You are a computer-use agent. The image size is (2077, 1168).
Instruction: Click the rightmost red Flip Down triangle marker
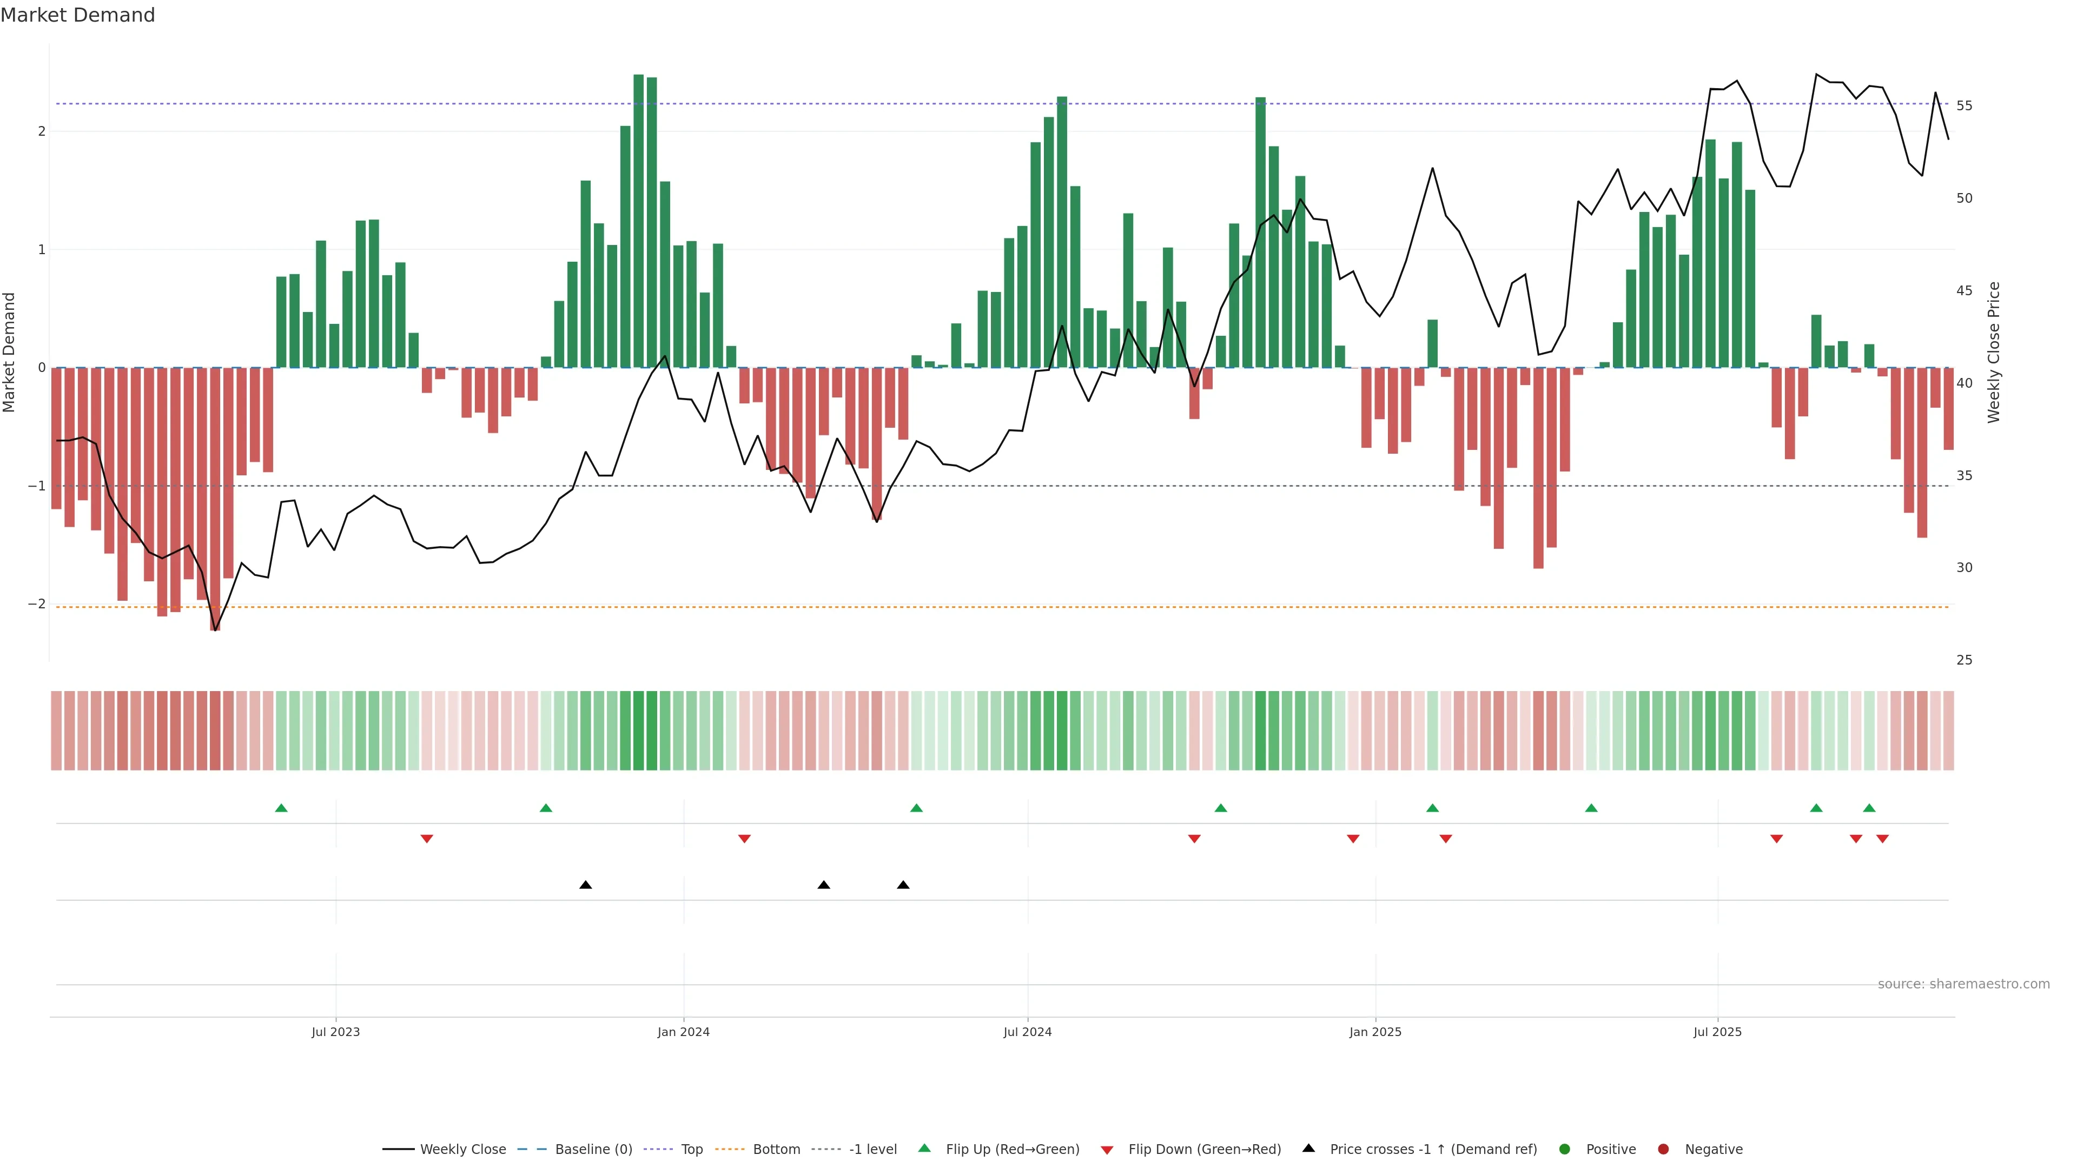pyautogui.click(x=1883, y=839)
